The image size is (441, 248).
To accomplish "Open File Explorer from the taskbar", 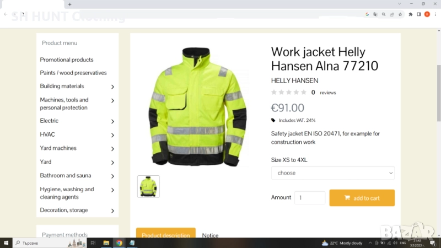I will [106, 242].
